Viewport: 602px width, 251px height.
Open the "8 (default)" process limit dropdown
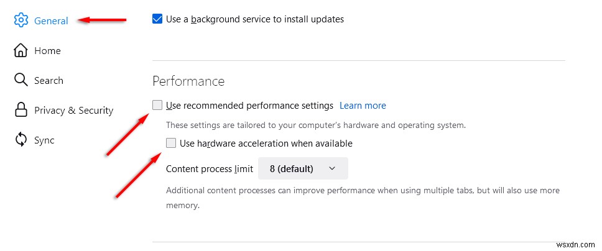[302, 168]
